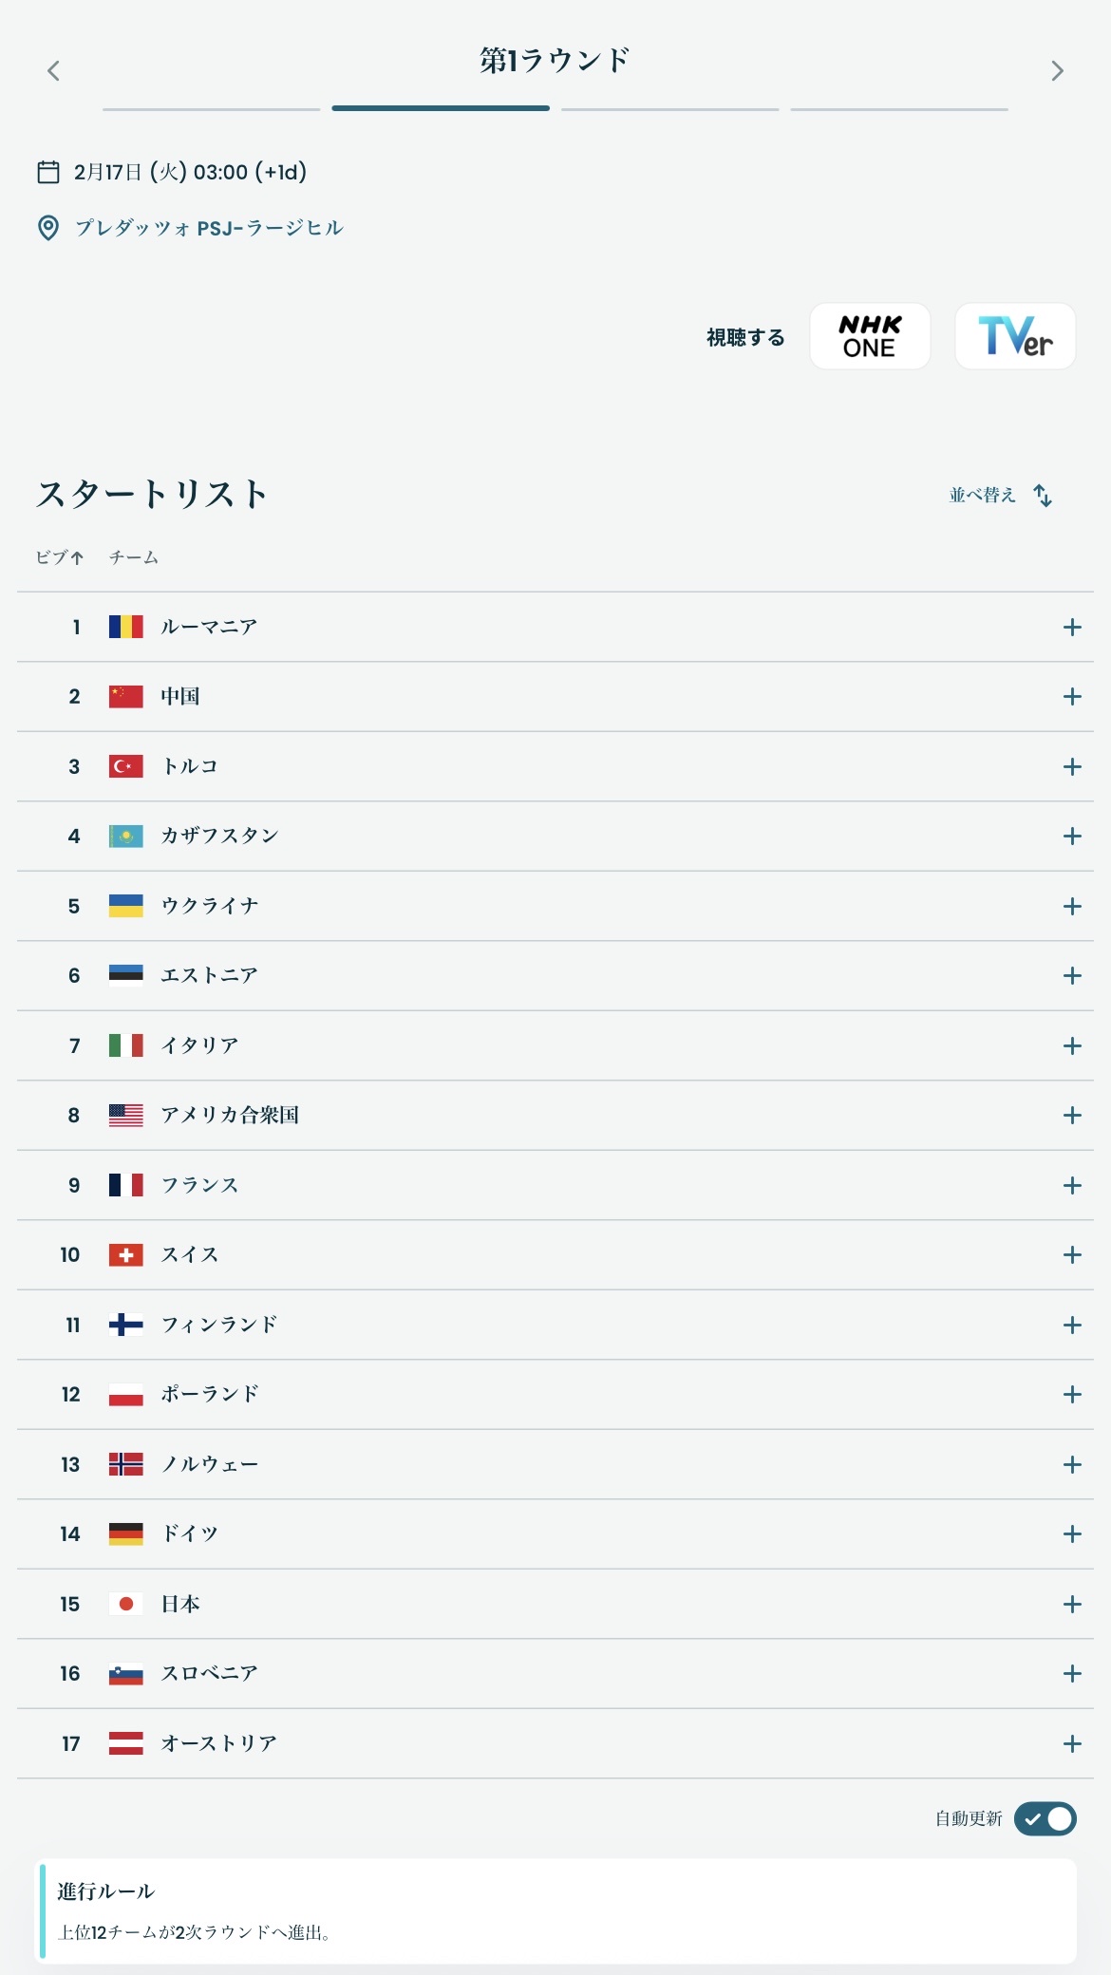Click the location pin icon
The image size is (1111, 1975).
tap(47, 228)
